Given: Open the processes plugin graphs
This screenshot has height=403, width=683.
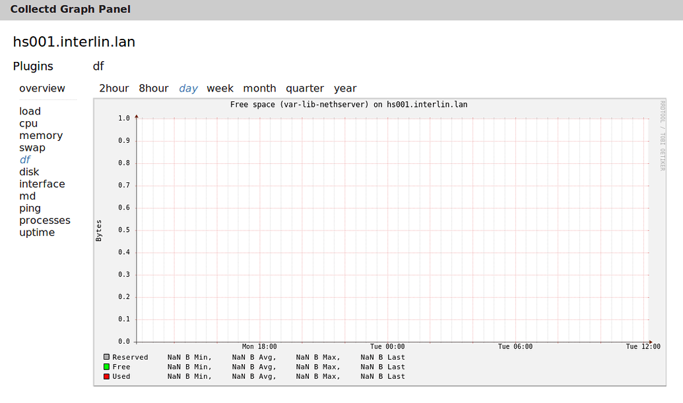Looking at the screenshot, I should [x=44, y=221].
